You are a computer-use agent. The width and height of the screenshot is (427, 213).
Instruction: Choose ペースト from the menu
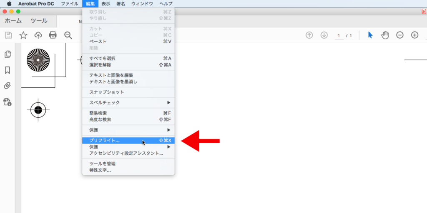click(128, 42)
